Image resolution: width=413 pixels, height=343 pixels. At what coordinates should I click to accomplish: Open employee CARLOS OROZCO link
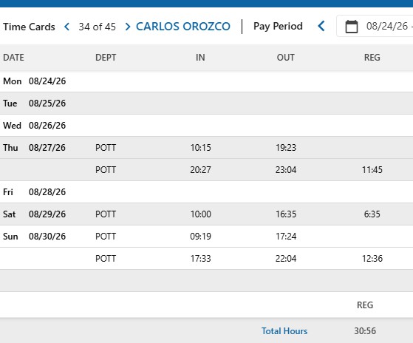pyautogui.click(x=183, y=27)
